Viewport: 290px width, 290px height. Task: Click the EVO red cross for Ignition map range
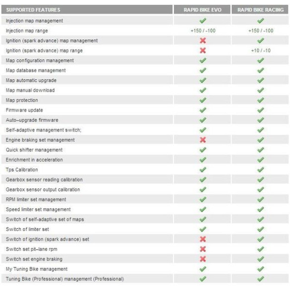coord(203,50)
